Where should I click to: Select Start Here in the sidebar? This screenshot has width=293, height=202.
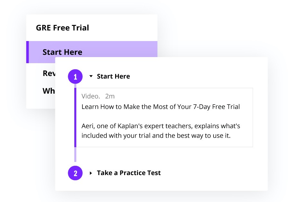coord(62,52)
